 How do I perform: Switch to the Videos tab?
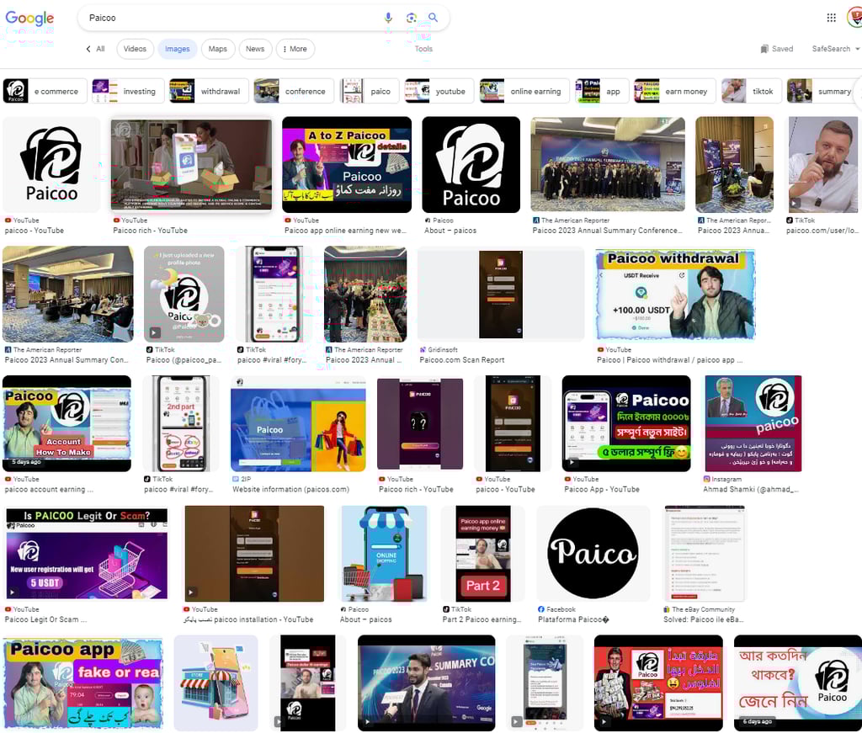tap(135, 49)
